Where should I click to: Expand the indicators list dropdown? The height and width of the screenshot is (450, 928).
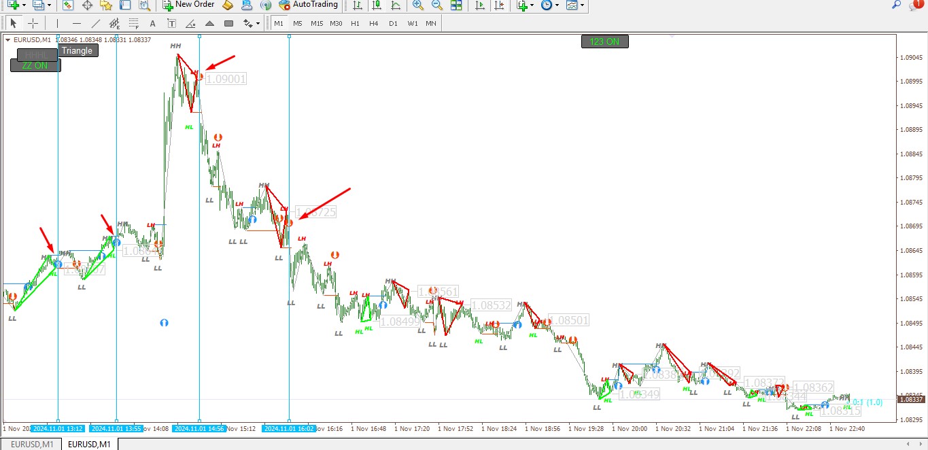533,5
